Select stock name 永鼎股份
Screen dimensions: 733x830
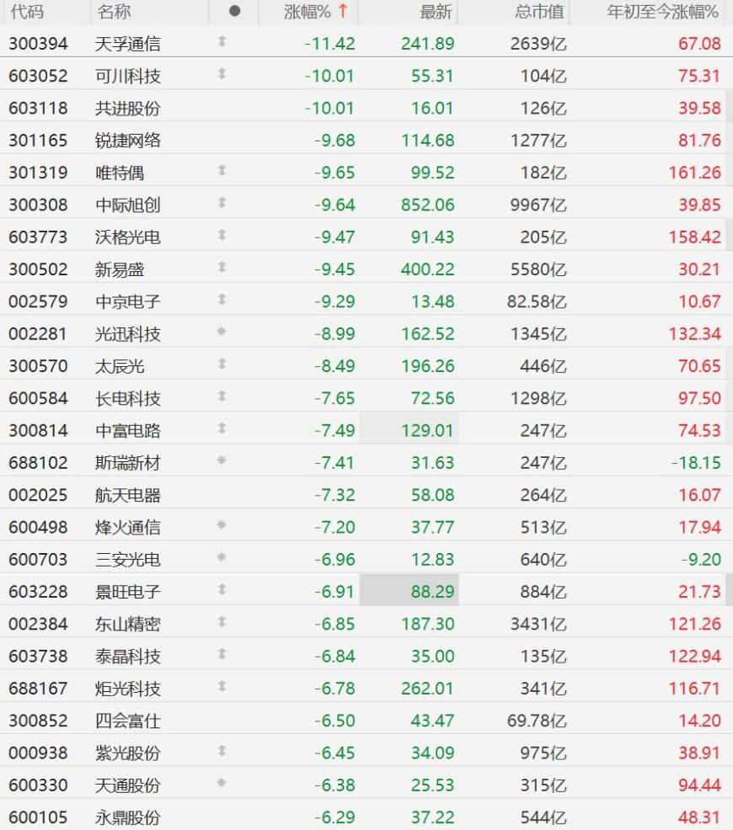click(x=127, y=817)
